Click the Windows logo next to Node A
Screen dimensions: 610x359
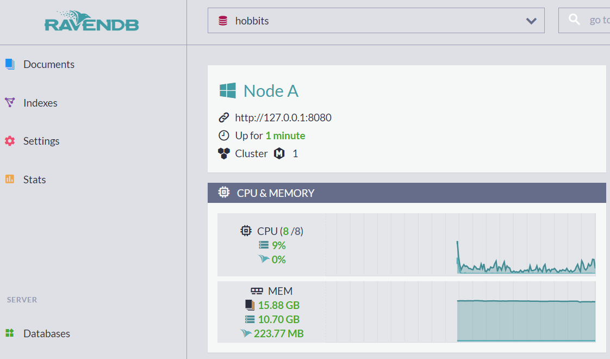click(x=228, y=91)
